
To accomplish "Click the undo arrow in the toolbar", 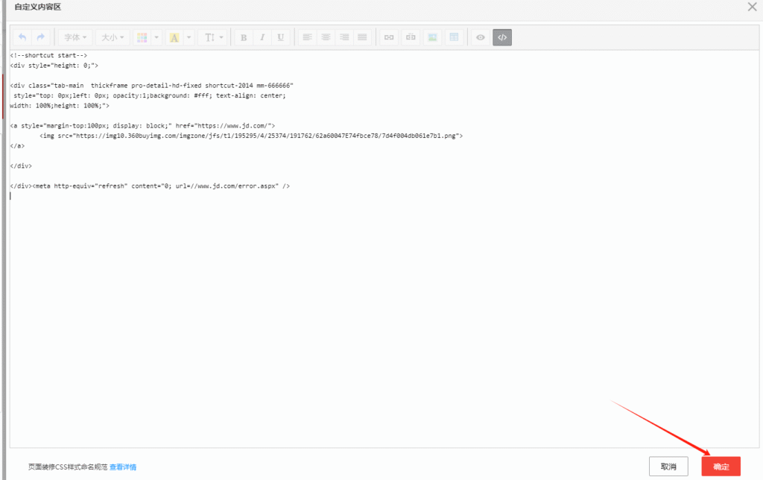I will (x=22, y=37).
